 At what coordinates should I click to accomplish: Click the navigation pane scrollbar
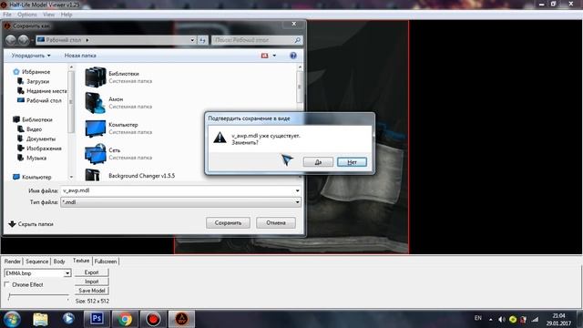click(71, 102)
